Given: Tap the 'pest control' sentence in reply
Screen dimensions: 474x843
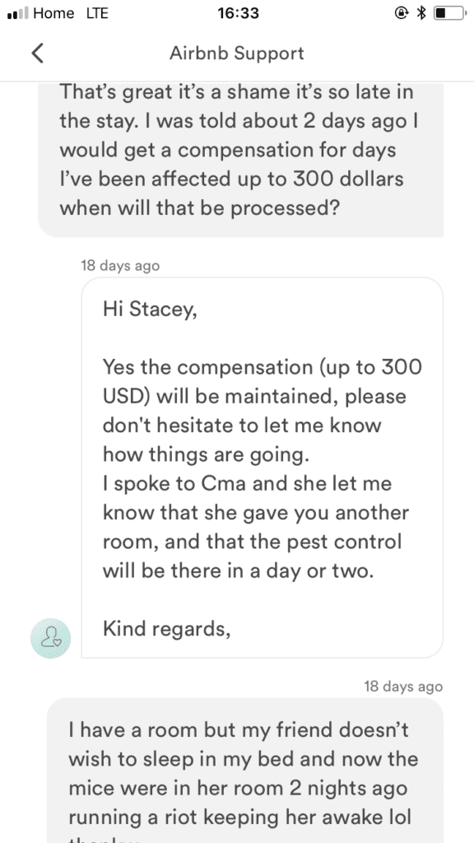Looking at the screenshot, I should click(252, 556).
